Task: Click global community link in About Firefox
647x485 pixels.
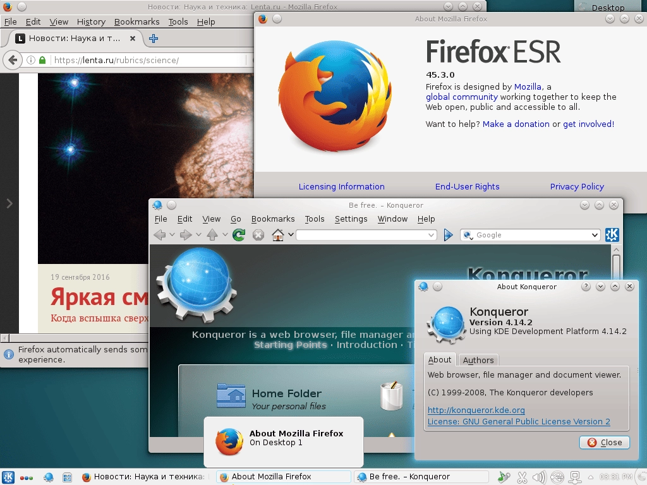Action: [462, 97]
